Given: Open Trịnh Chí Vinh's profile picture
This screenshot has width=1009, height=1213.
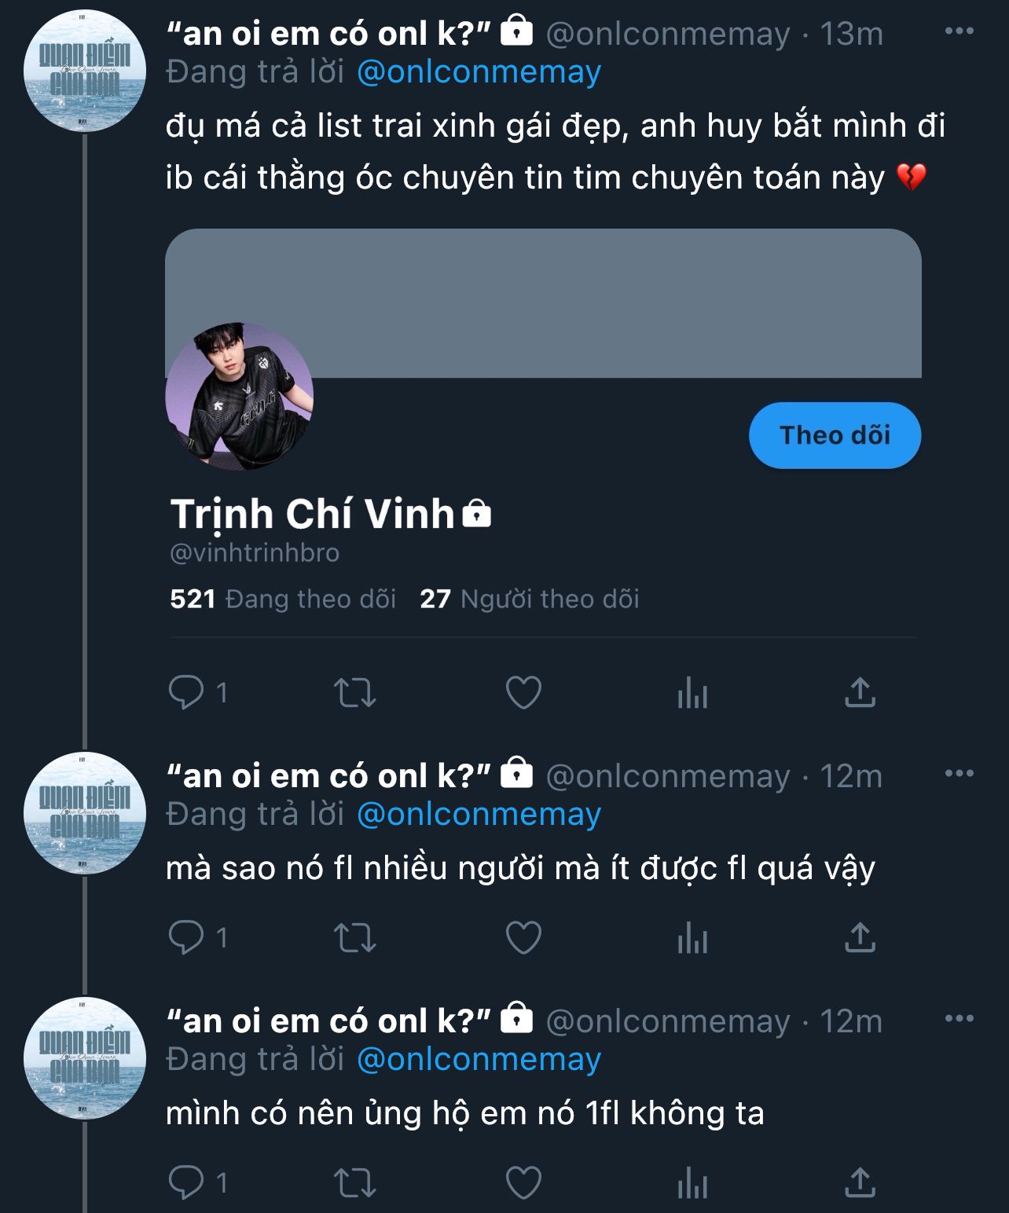Looking at the screenshot, I should click(x=240, y=396).
